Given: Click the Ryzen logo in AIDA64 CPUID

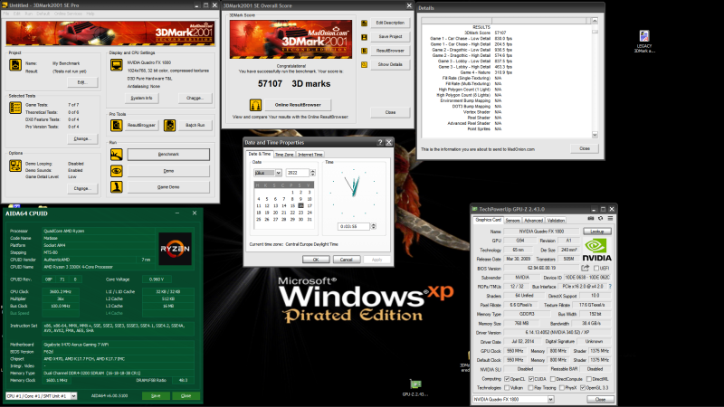Looking at the screenshot, I should pyautogui.click(x=175, y=249).
